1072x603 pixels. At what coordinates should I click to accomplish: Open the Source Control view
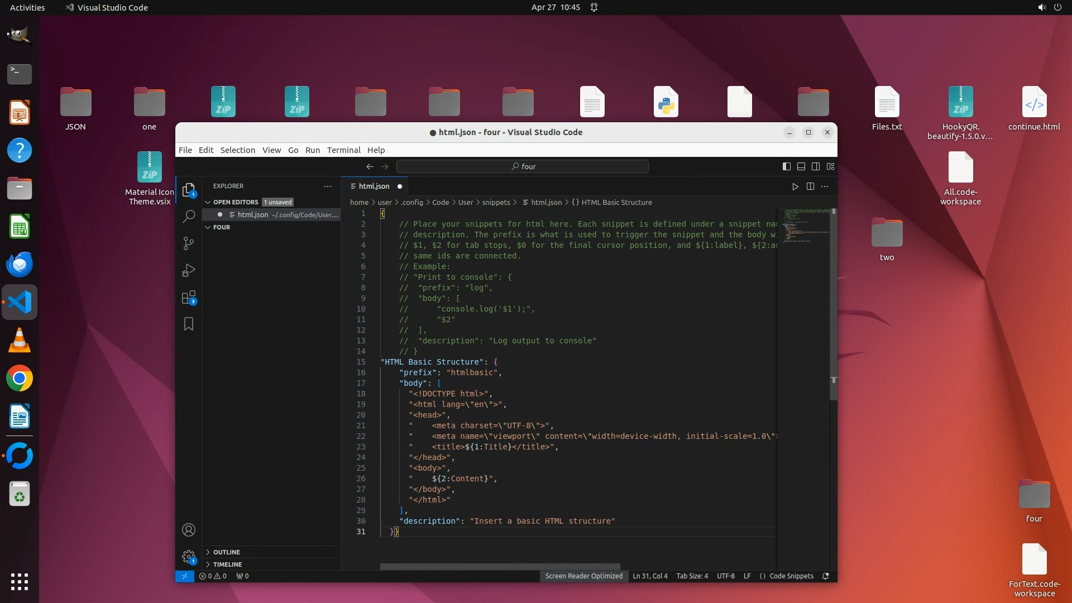tap(189, 243)
